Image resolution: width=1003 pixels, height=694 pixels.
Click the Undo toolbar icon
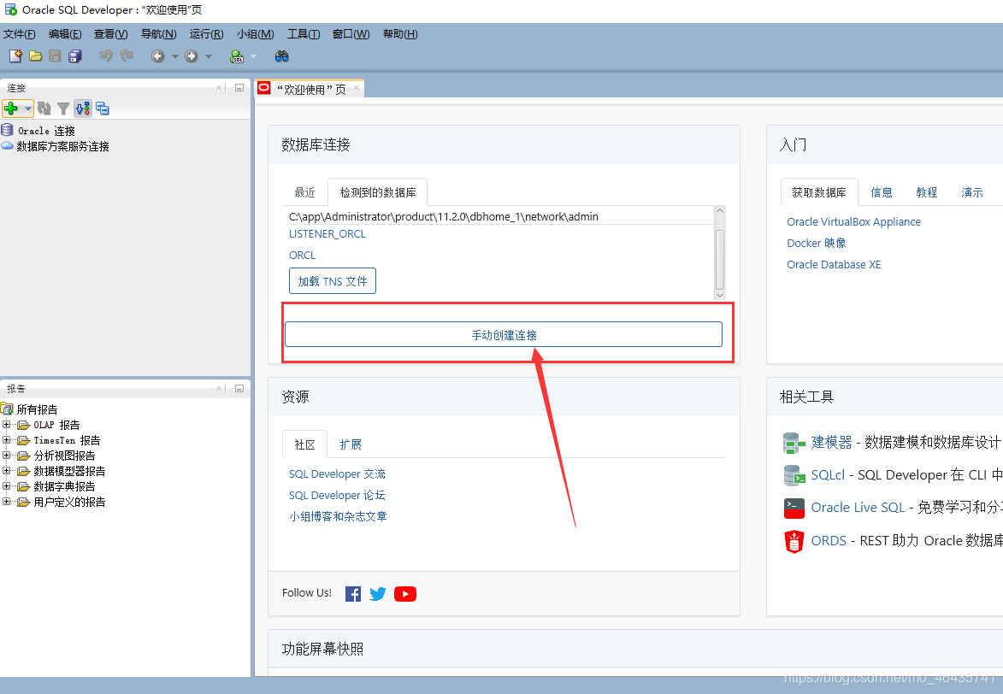[x=106, y=56]
